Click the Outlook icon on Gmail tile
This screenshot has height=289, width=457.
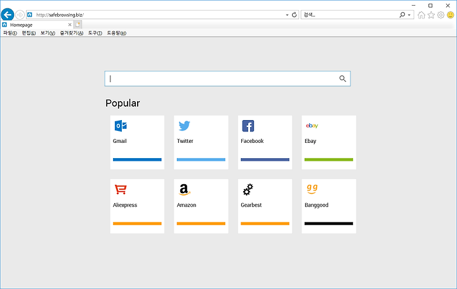(x=121, y=126)
